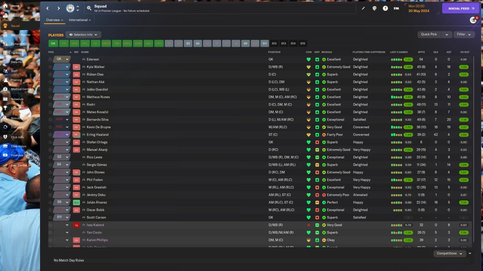This screenshot has width=483, height=271.
Task: Open the Dynamics sidebar icon
Action: pos(6,44)
